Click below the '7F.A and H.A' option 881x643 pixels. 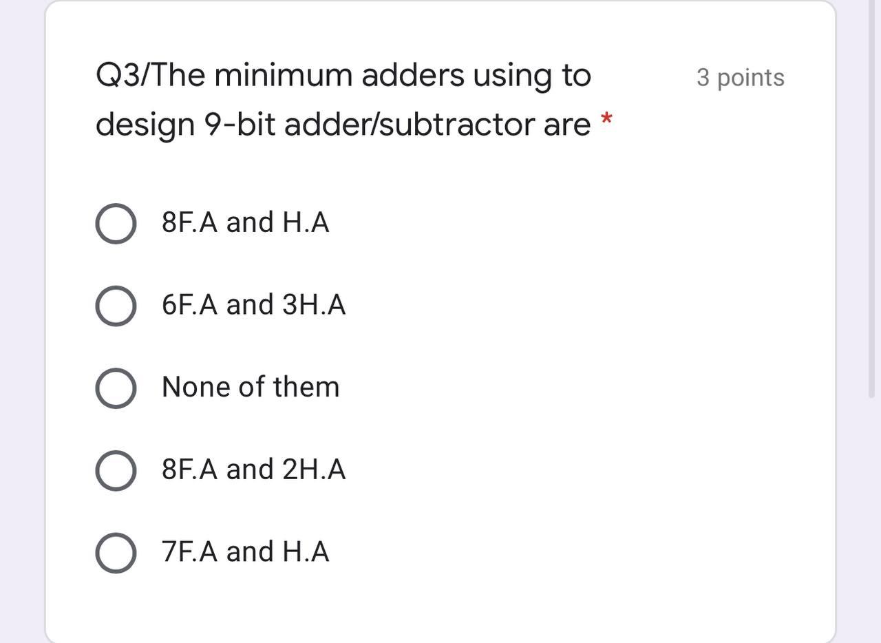275,606
